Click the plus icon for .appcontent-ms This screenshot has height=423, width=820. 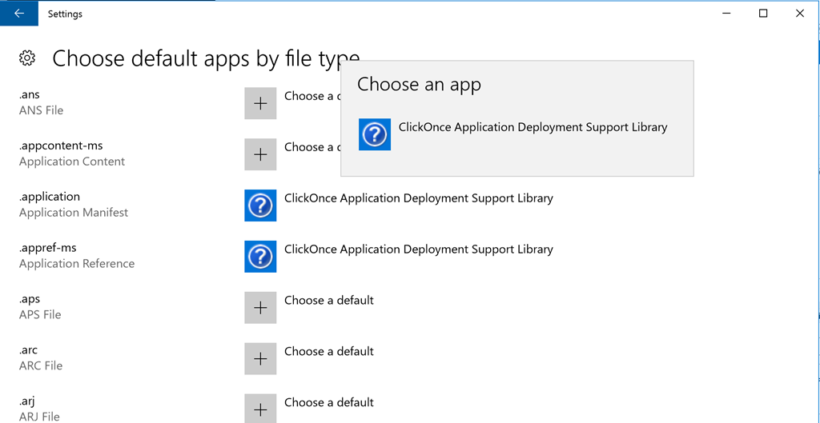[x=260, y=155]
